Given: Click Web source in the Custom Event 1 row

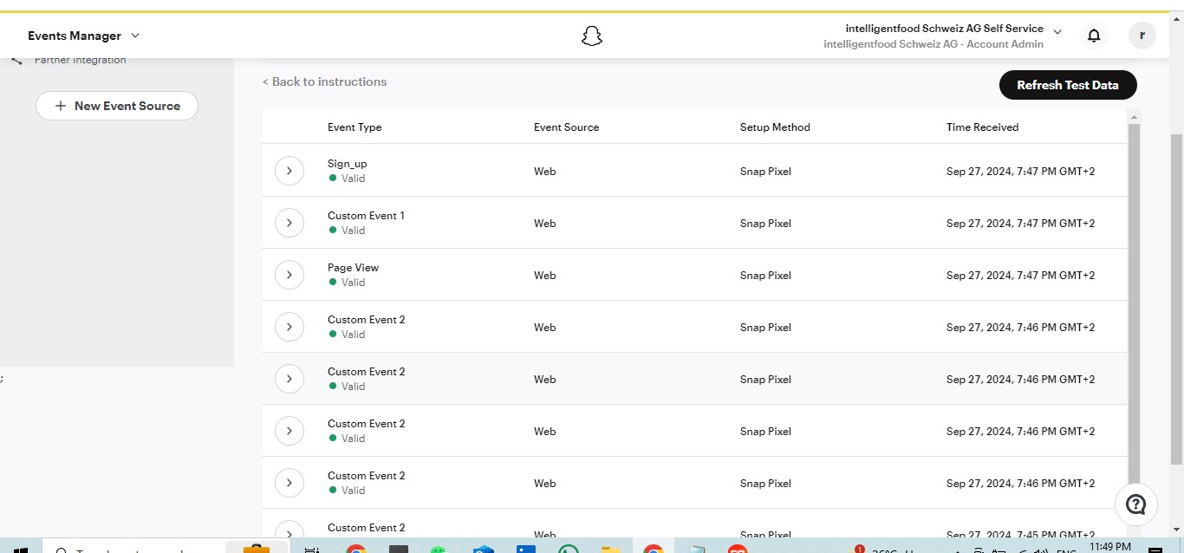Looking at the screenshot, I should (x=544, y=224).
